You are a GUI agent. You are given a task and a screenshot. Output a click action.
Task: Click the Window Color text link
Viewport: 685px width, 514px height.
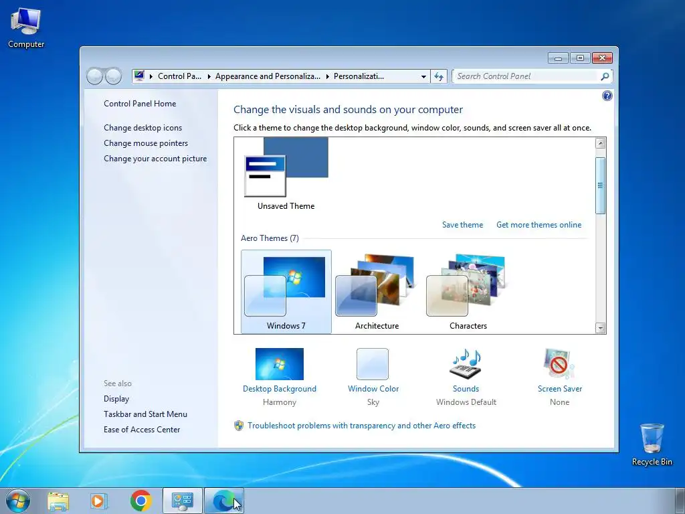(373, 389)
